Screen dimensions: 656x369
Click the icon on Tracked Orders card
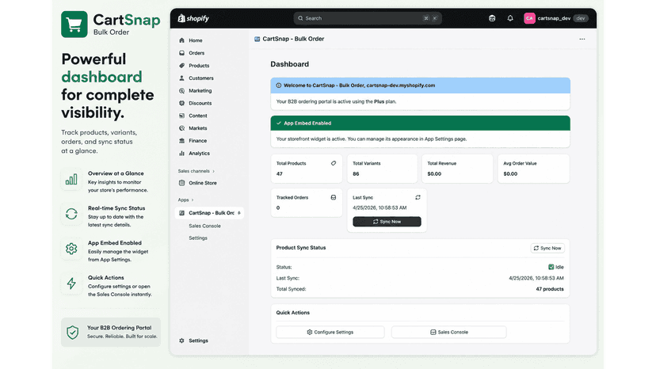coord(334,197)
